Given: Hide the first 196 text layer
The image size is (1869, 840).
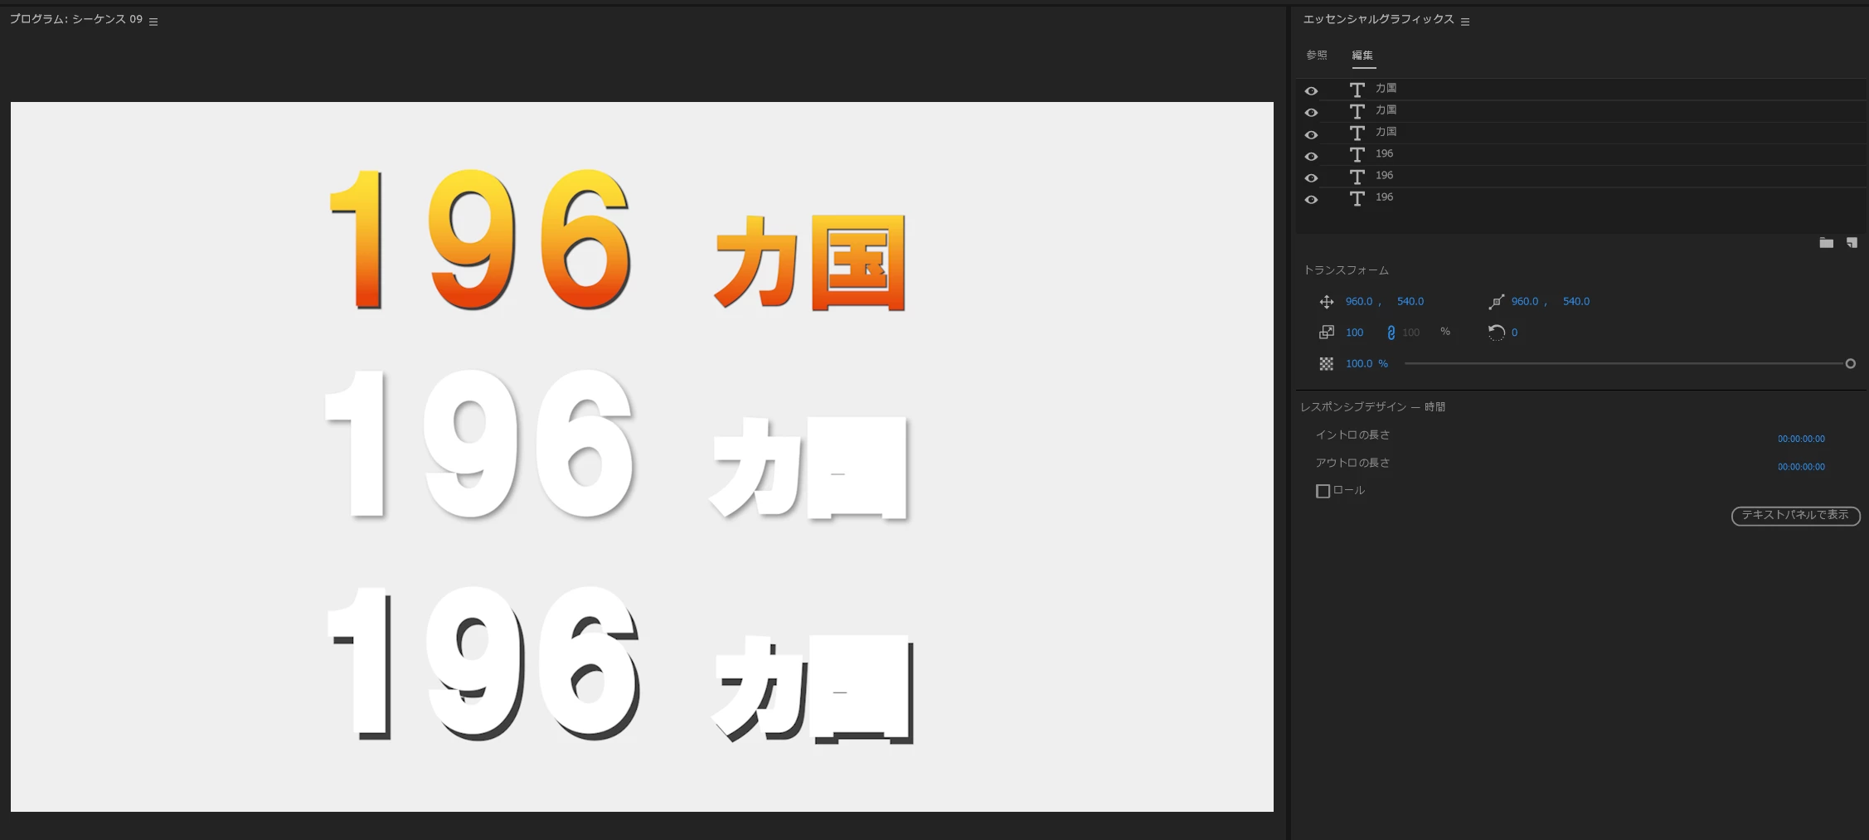Looking at the screenshot, I should point(1311,157).
